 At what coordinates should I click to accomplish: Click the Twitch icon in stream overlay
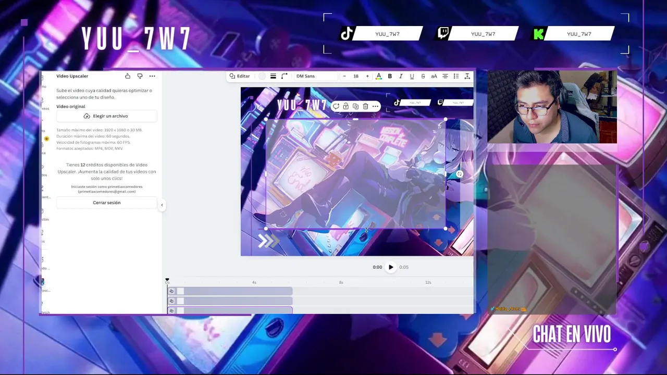click(443, 33)
